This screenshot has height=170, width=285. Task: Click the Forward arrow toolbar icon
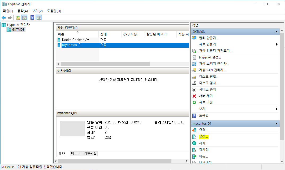click(10, 17)
